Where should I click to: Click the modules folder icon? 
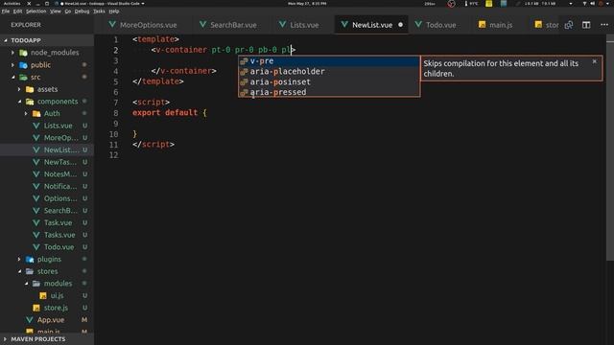coord(36,284)
